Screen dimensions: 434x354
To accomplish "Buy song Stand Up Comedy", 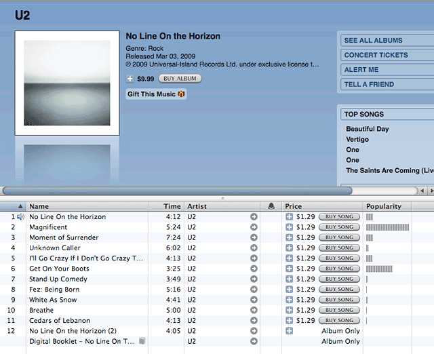I will pyautogui.click(x=339, y=279).
